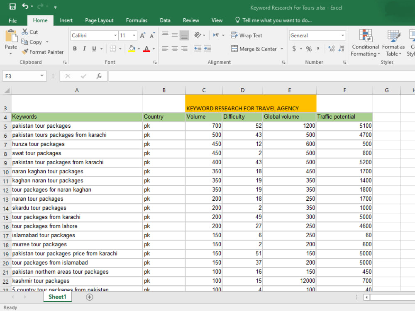Switch to the Formulas ribbon tab

point(137,20)
